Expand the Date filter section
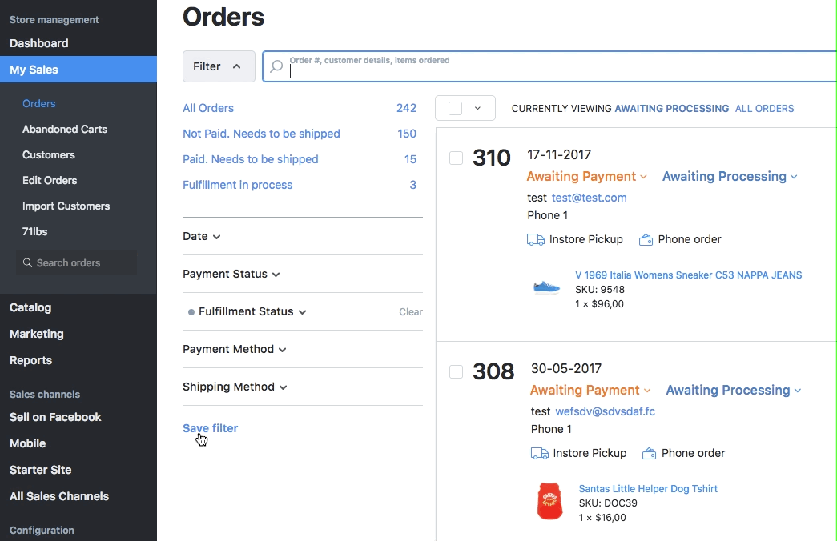 (201, 237)
